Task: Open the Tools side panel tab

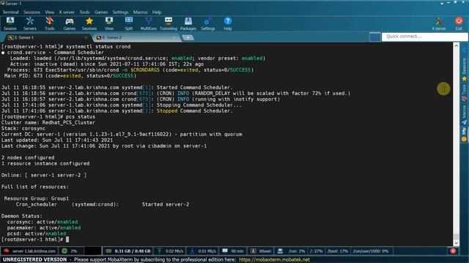Action: point(464,93)
